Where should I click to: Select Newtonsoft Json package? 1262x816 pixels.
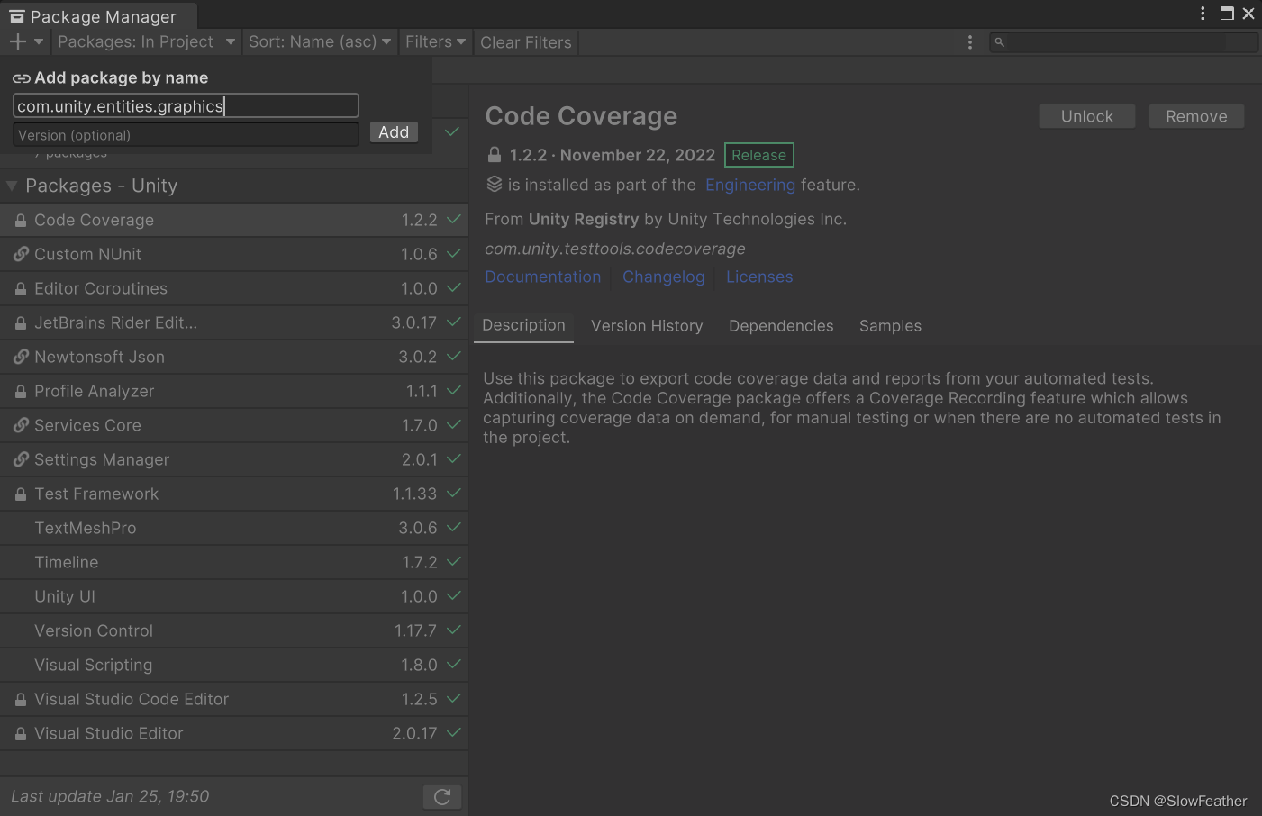[234, 357]
